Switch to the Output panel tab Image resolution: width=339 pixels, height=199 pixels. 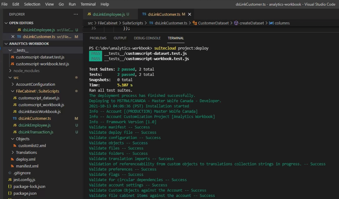(120, 38)
